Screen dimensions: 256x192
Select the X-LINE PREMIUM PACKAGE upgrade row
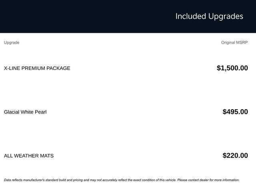click(x=37, y=68)
